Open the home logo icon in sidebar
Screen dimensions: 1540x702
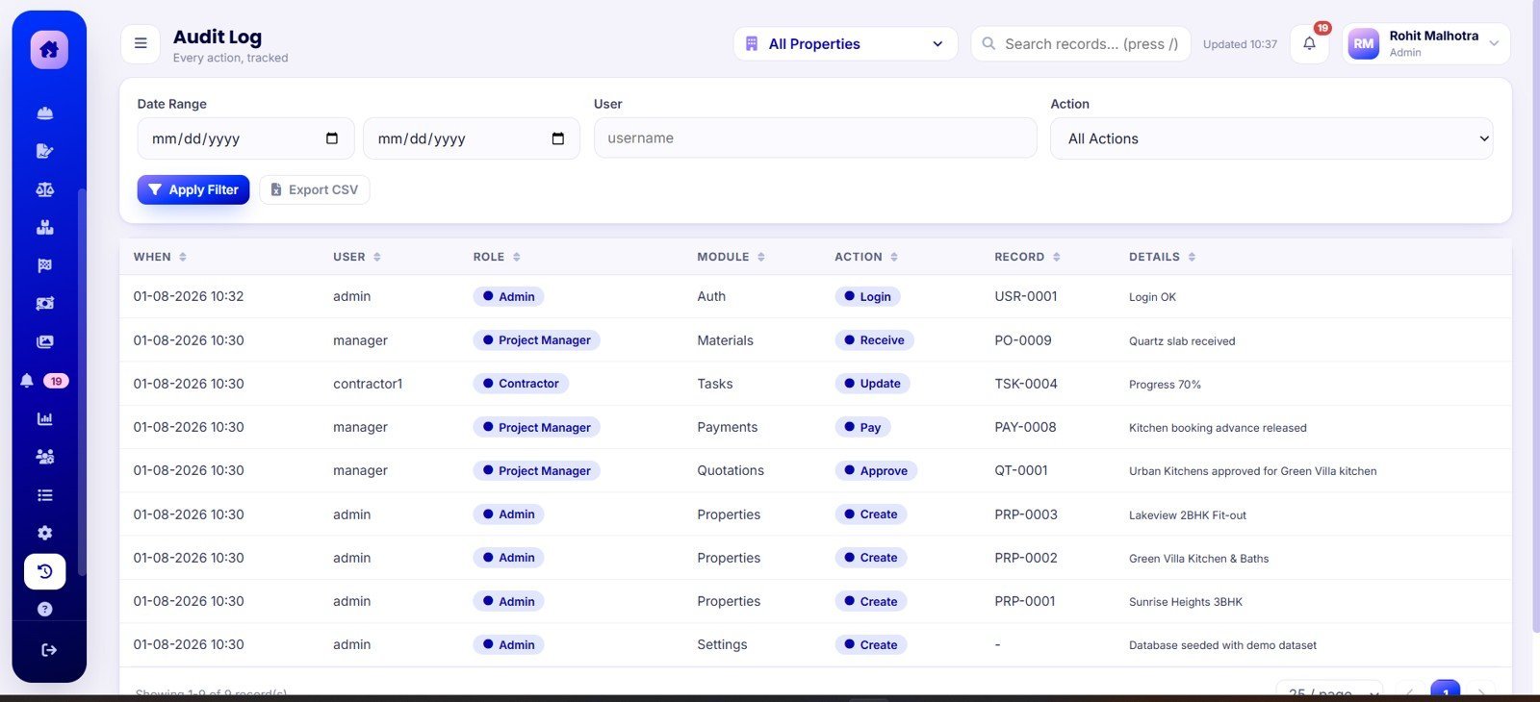click(x=49, y=49)
